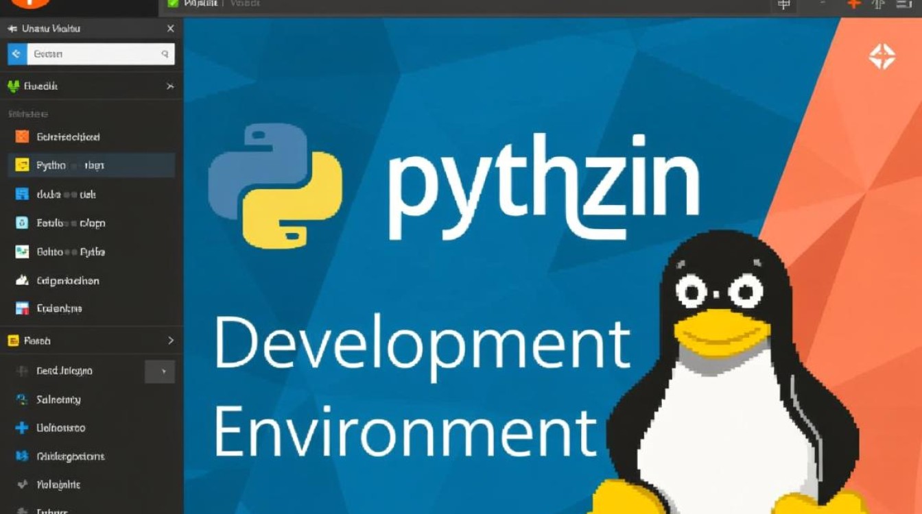Image resolution: width=922 pixels, height=514 pixels.
Task: Enable the Salnetmy sidebar entry
Action: pos(57,400)
